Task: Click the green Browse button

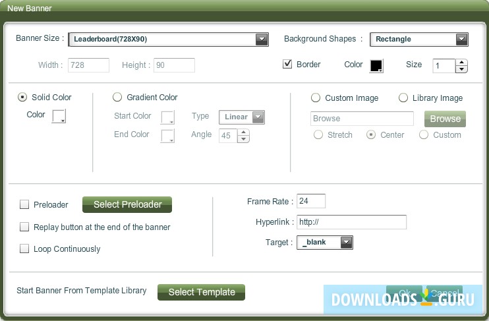Action: [445, 119]
